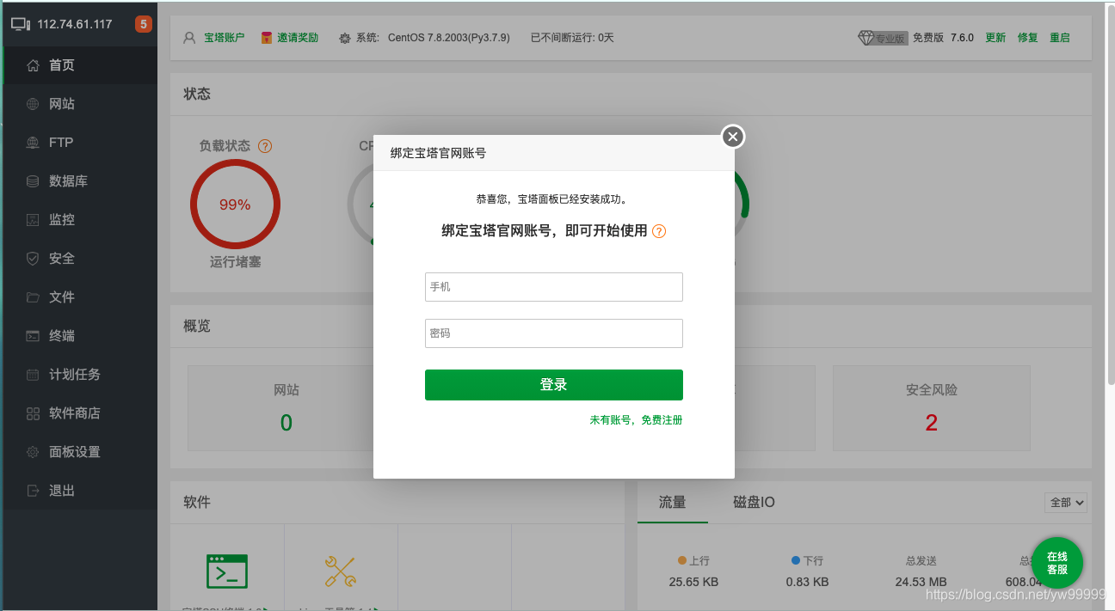1115x611 pixels.
Task: Click the orange notification badge 5
Action: pyautogui.click(x=144, y=24)
